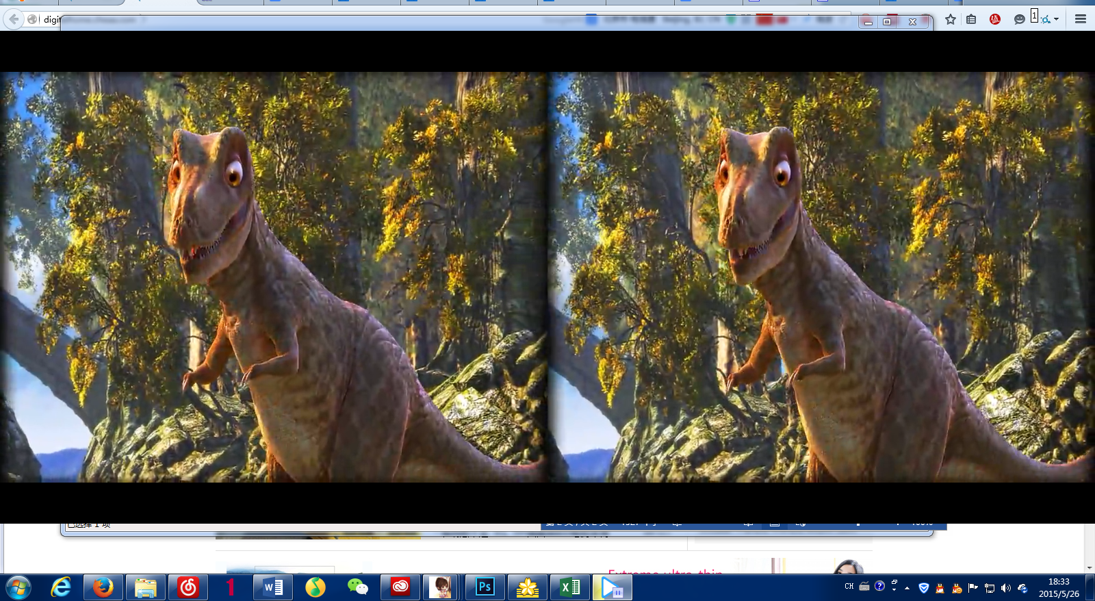The height and width of the screenshot is (601, 1095).
Task: Click the tray help question mark icon
Action: click(x=879, y=586)
